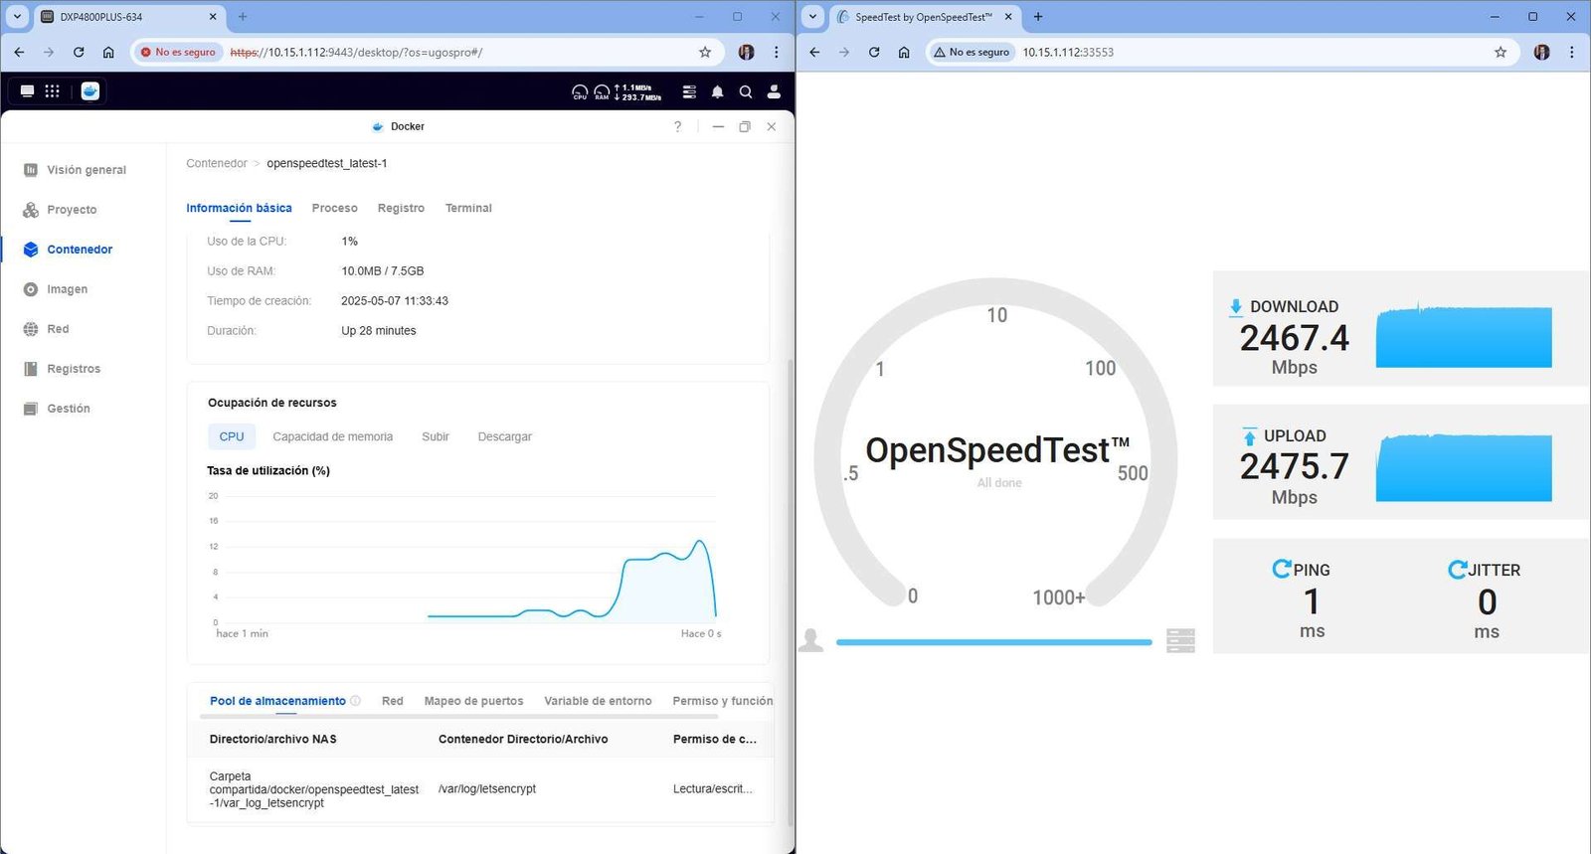The width and height of the screenshot is (1591, 854).
Task: Open profile avatar in the SpeedTest window
Action: 1541,53
